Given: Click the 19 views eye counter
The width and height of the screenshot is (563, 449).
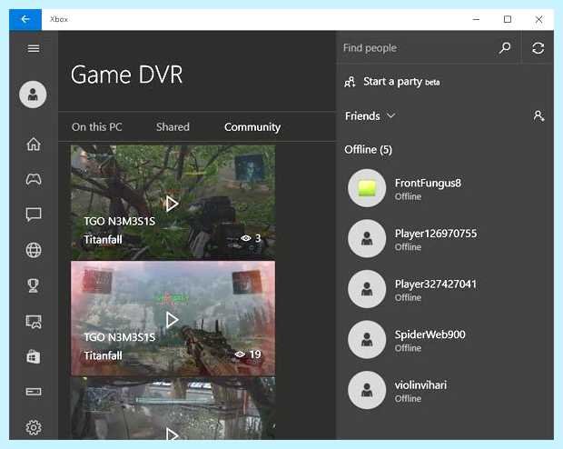Looking at the screenshot, I should [x=248, y=354].
